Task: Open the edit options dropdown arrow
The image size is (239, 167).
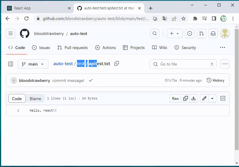Action: coord(212,98)
